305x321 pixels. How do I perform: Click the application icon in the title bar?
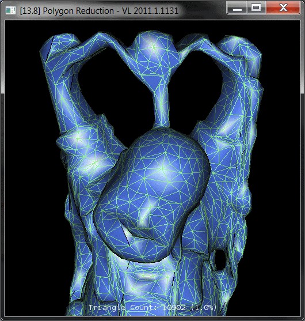click(x=10, y=10)
